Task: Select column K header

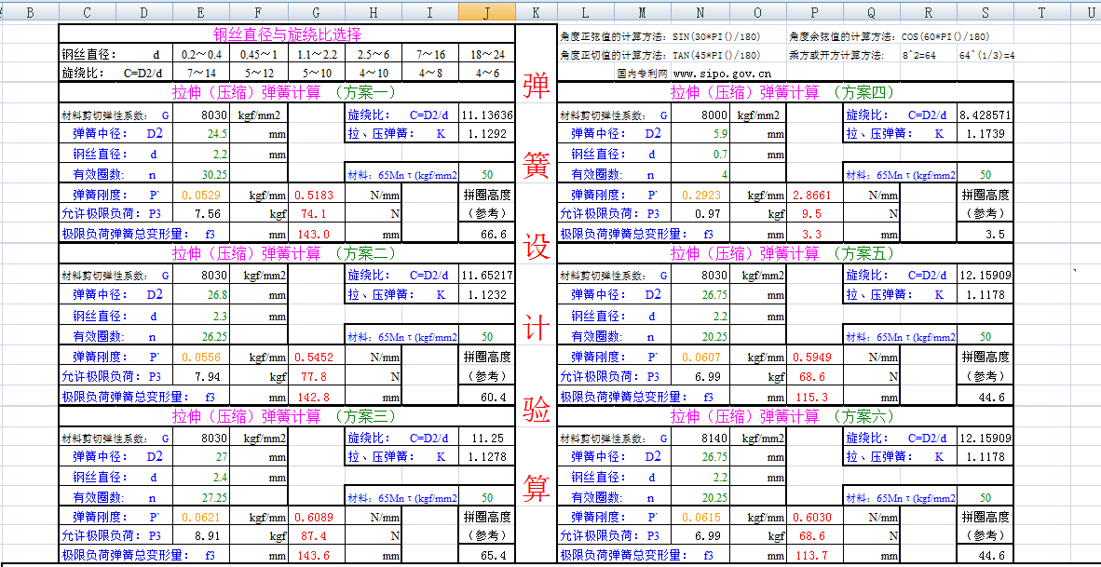Action: [x=537, y=13]
